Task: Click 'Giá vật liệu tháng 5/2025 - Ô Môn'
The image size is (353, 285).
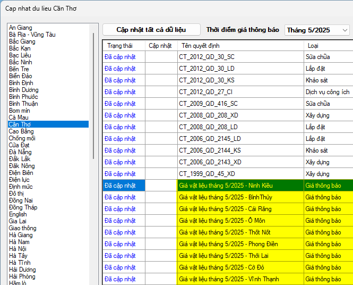Action: click(x=240, y=221)
